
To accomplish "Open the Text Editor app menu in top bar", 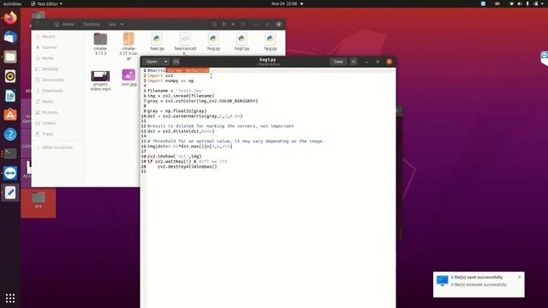I will [x=46, y=3].
